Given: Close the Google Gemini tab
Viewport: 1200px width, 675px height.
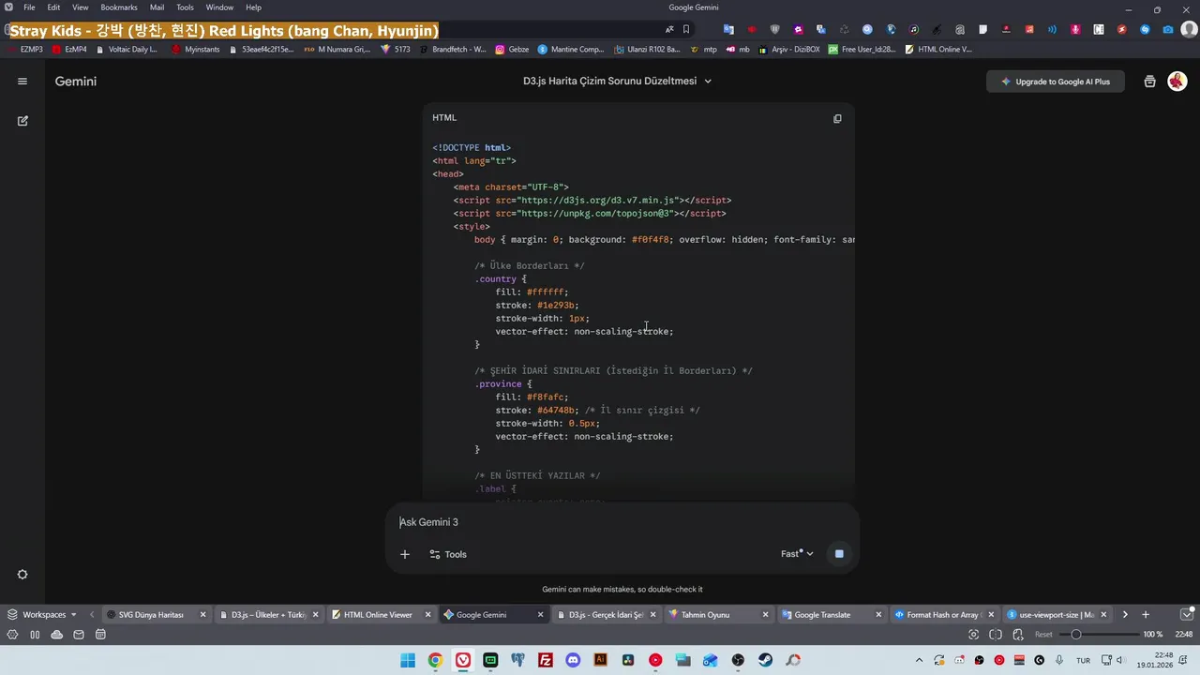Looking at the screenshot, I should [x=540, y=615].
